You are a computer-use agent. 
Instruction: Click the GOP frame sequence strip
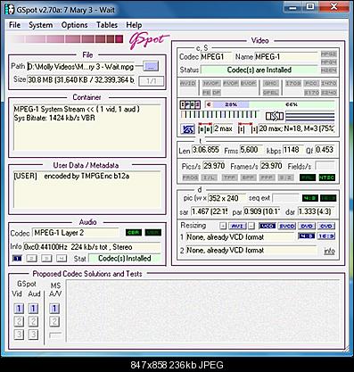(219, 115)
